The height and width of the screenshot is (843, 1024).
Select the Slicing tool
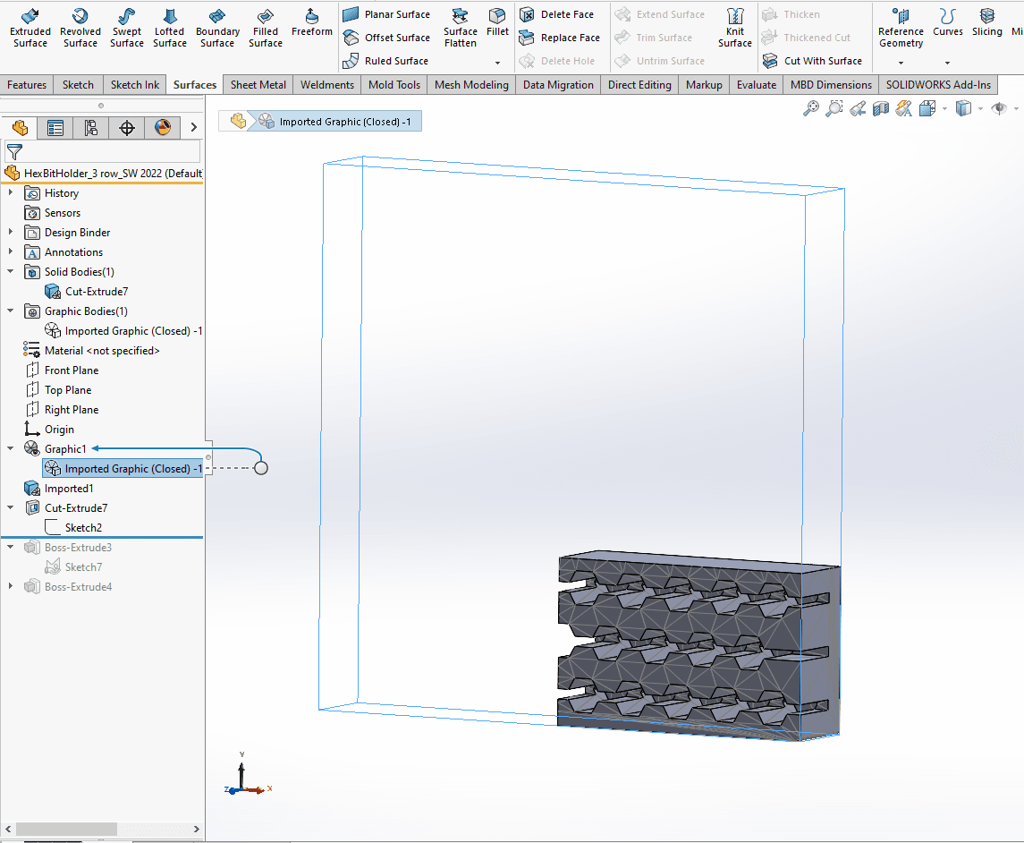tap(986, 22)
